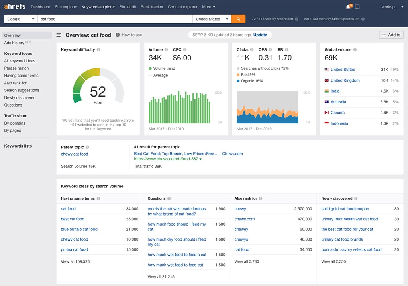Click the CPS help icon
Image resolution: width=408 pixels, height=286 pixels.
(270, 50)
